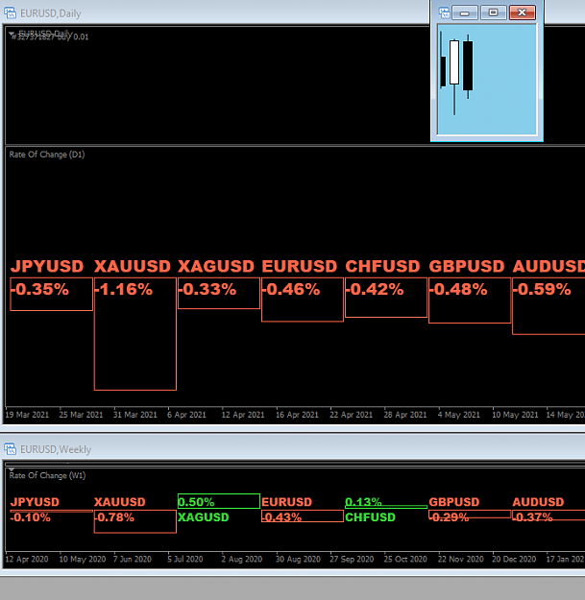This screenshot has width=585, height=600.
Task: Click the -0.42% value under CHFUSD
Action: click(375, 289)
